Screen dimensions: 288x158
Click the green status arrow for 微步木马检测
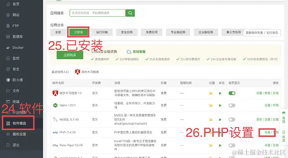(x=220, y=93)
